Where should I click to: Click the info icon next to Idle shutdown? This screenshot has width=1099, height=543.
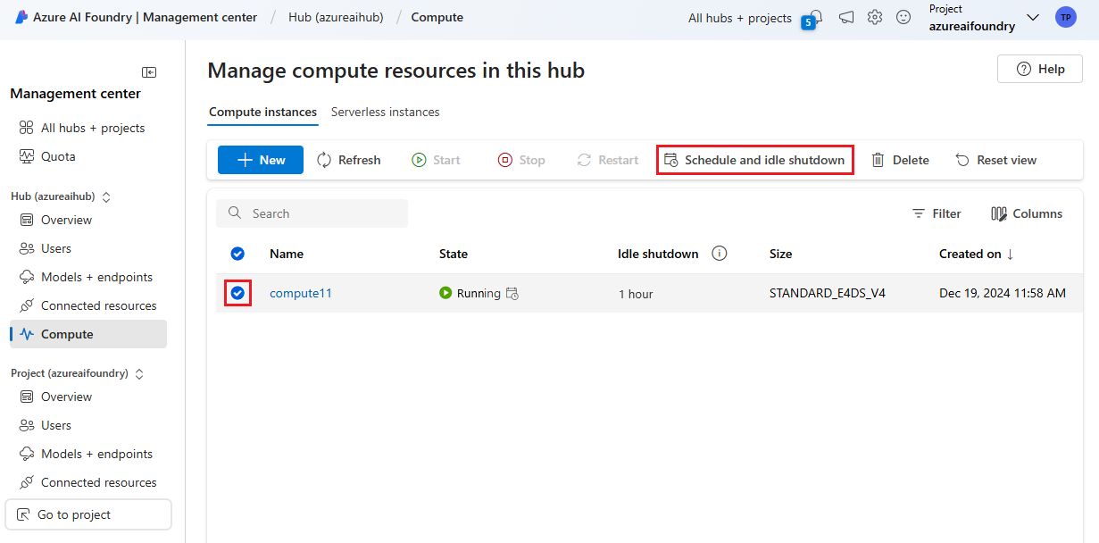pyautogui.click(x=719, y=254)
